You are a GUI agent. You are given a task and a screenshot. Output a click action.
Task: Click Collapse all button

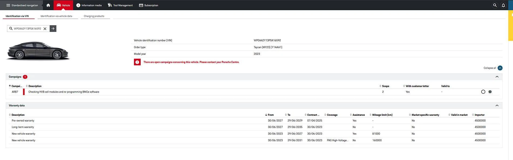(493, 68)
